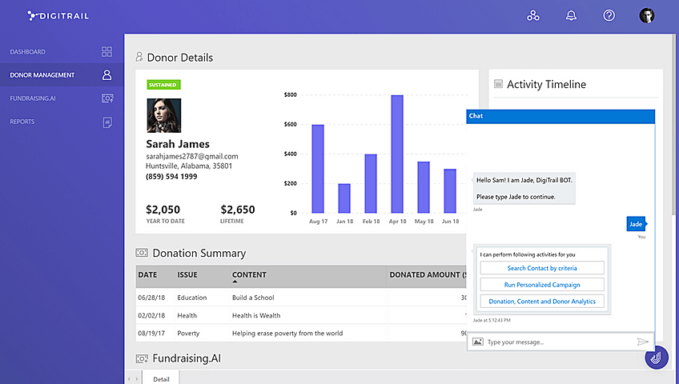679x384 pixels.
Task: Click the $2,650 lifetime value
Action: pos(238,210)
